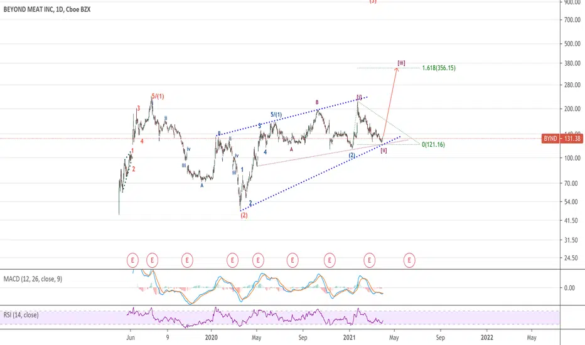Image resolution: width=585 pixels, height=345 pixels.
Task: Select the 1.618(356.15) Fibonacci level label
Action: [x=439, y=68]
